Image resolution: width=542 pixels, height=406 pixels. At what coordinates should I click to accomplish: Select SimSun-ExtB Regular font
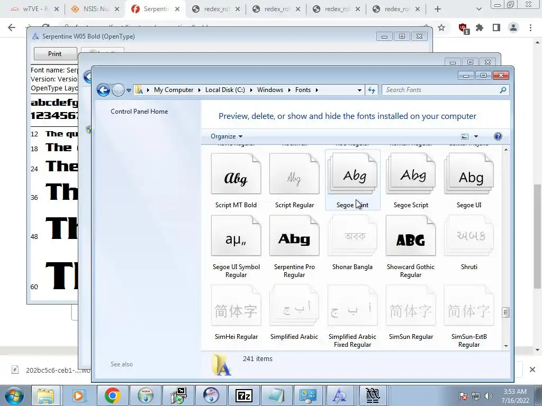(x=469, y=306)
